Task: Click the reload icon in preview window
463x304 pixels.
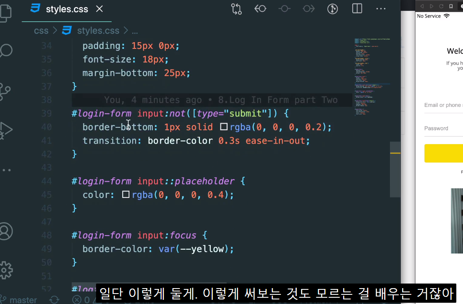Action: [441, 6]
